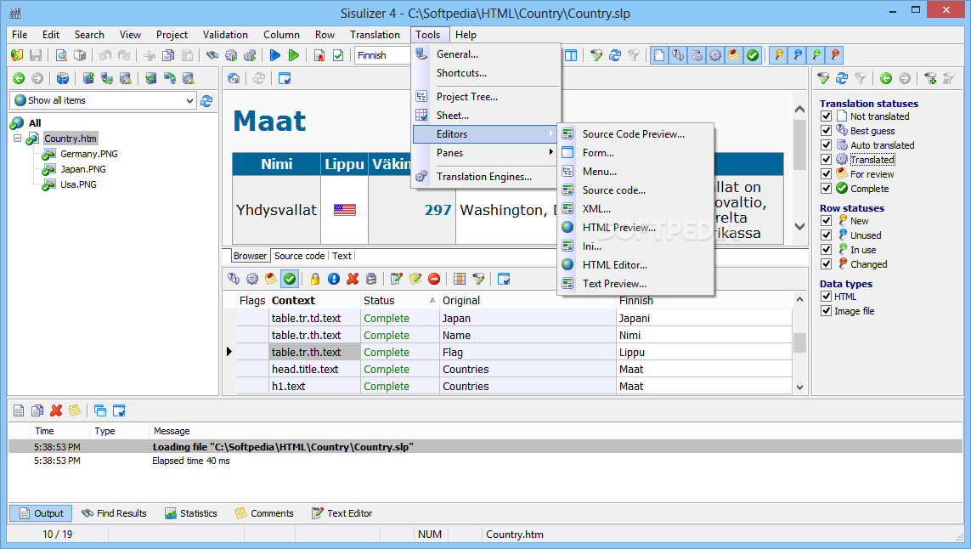971x549 pixels.
Task: Click the orange grid columns icon in sheet toolbar
Action: pyautogui.click(x=460, y=279)
